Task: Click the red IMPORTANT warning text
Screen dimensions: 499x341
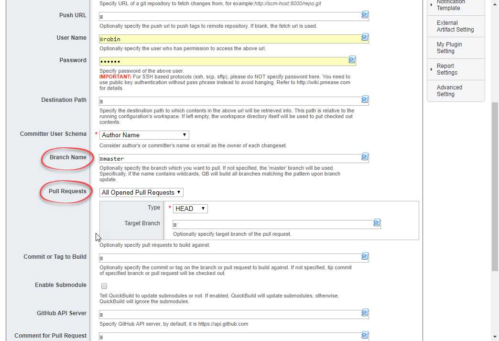Action: [x=115, y=77]
